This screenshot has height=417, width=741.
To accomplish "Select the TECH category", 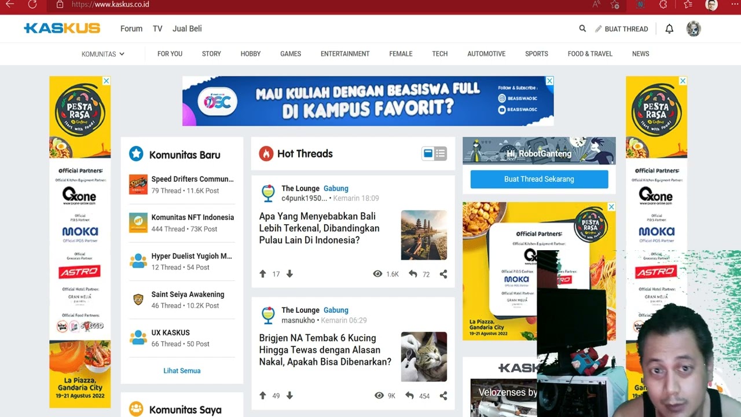I will click(440, 54).
